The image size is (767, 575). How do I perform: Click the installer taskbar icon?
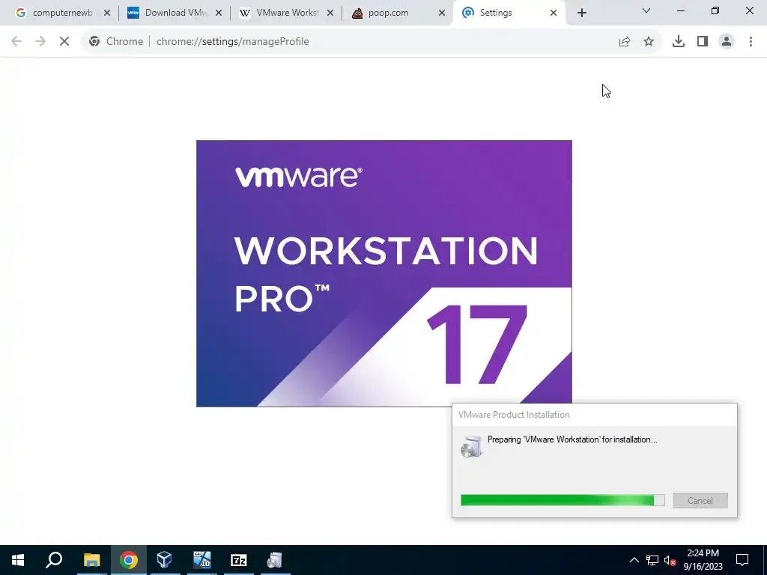tap(275, 560)
